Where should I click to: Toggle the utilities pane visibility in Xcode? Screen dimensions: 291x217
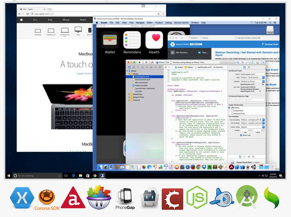pyautogui.click(x=262, y=62)
